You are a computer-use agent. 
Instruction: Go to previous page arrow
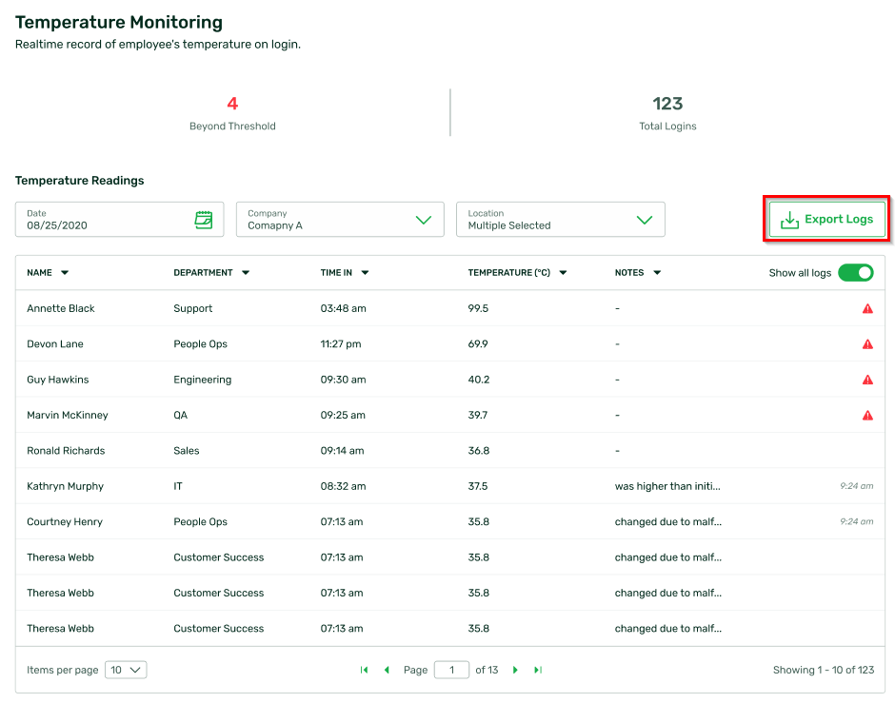click(x=387, y=670)
